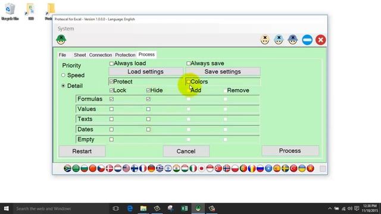Click the blue round minimize icon
Image resolution: width=381 pixels, height=214 pixels.
click(307, 40)
